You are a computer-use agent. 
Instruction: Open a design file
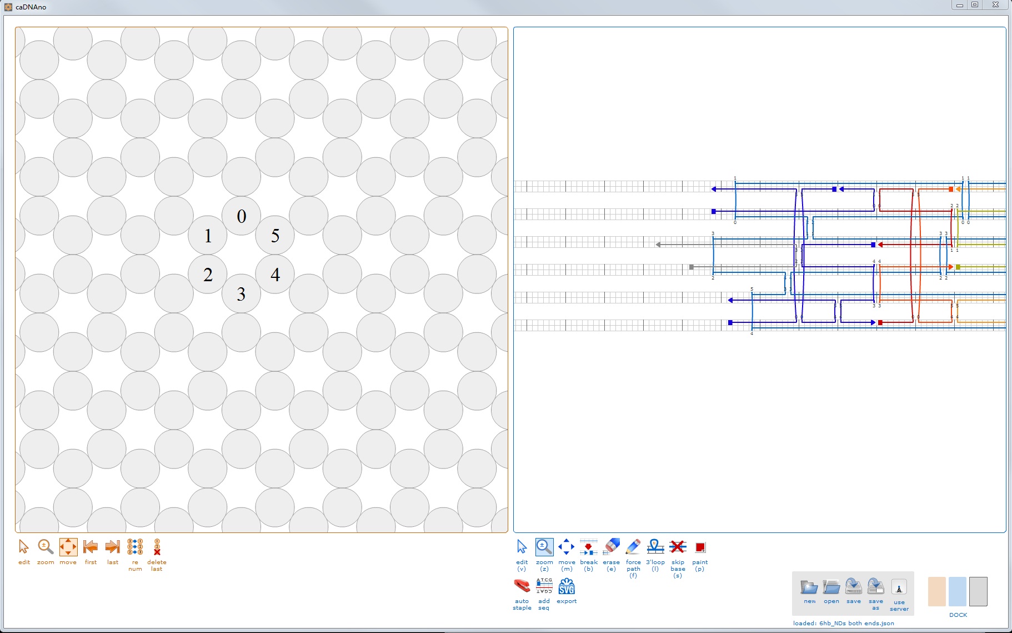point(831,587)
